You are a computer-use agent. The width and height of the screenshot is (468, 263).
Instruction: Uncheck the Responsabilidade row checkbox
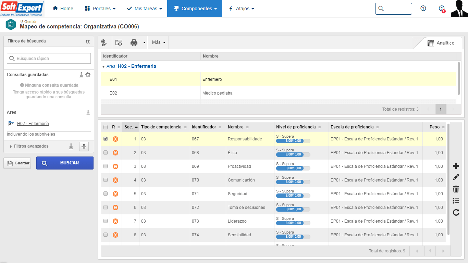[x=106, y=139]
